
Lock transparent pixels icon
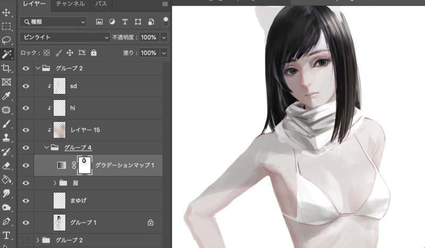47,53
